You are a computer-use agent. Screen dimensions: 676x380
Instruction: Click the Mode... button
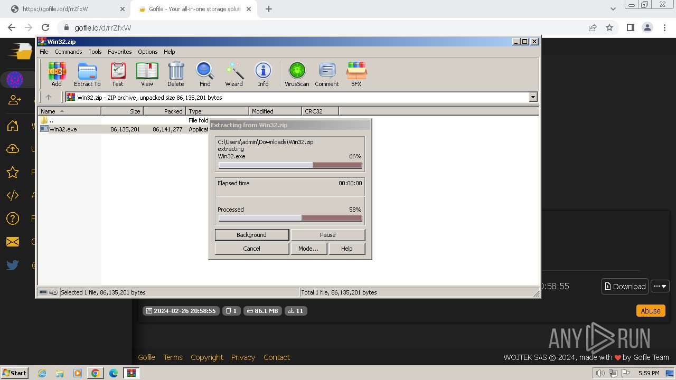point(308,249)
